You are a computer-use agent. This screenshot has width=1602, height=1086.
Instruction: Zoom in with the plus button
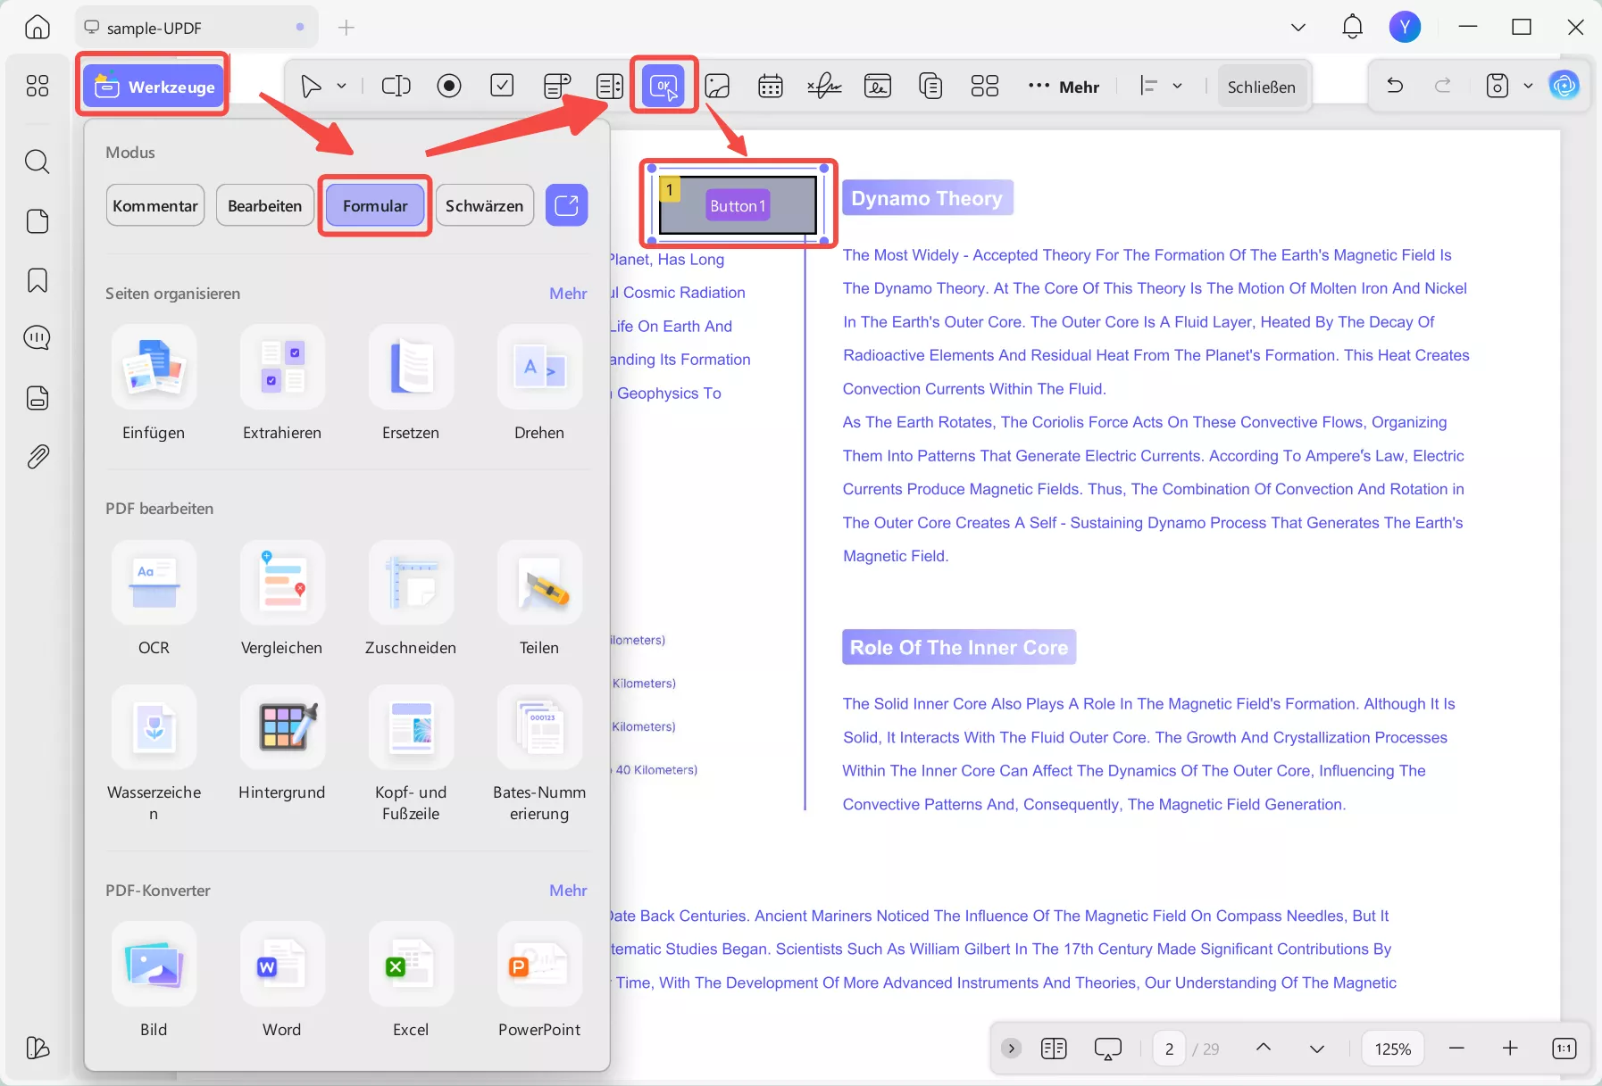1510,1048
